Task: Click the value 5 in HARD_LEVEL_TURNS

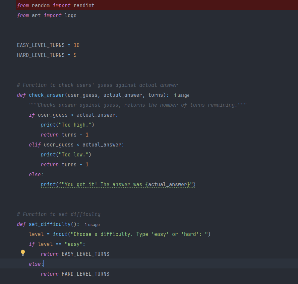Action: point(75,55)
